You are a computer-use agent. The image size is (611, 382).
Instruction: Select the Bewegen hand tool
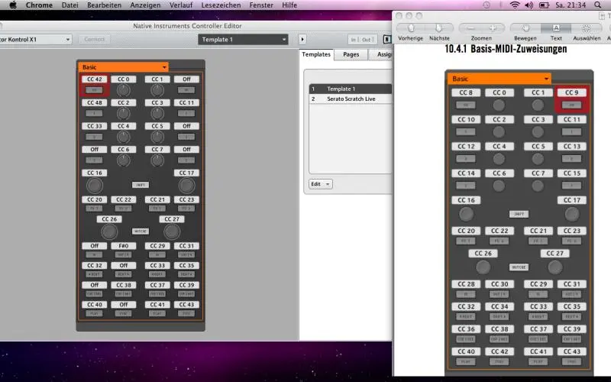tap(525, 28)
